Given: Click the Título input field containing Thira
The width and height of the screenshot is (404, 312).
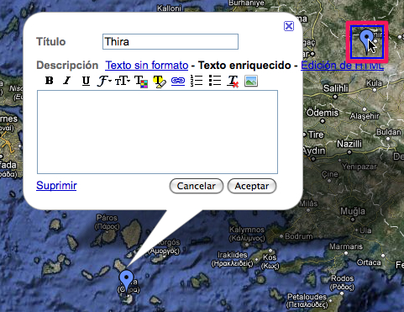Looking at the screenshot, I should point(171,42).
